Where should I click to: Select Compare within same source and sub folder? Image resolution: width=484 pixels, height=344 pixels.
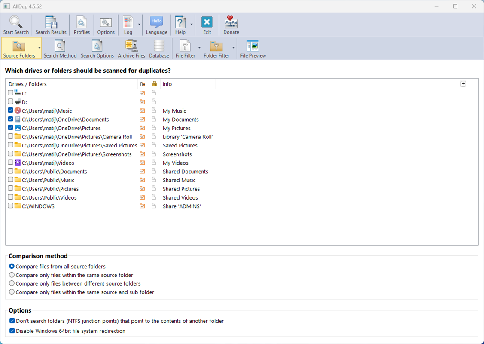(12, 292)
